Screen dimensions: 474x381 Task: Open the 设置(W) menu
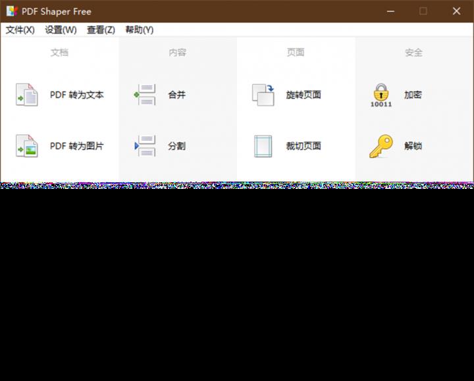(61, 30)
